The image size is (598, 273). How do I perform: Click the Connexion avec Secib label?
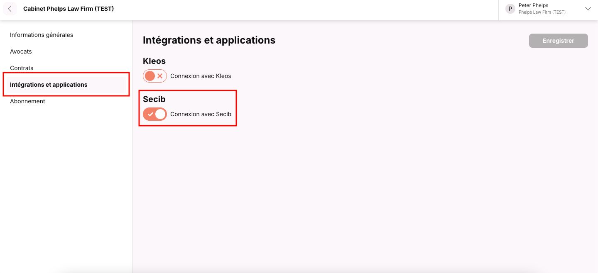201,114
